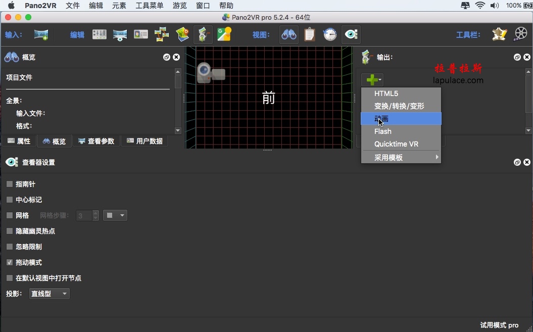Screen dimensions: 533x332
Task: Open the Apple menu
Action: (11, 6)
